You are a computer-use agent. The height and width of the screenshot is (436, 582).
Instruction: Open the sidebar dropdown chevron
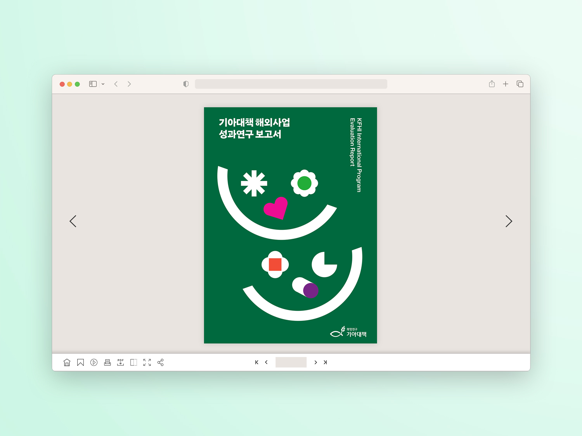coord(103,84)
